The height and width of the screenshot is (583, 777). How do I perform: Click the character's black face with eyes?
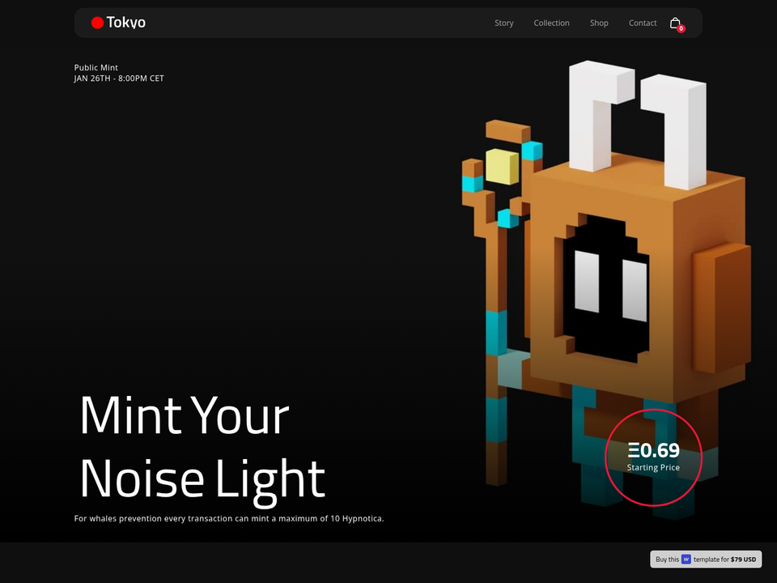606,288
